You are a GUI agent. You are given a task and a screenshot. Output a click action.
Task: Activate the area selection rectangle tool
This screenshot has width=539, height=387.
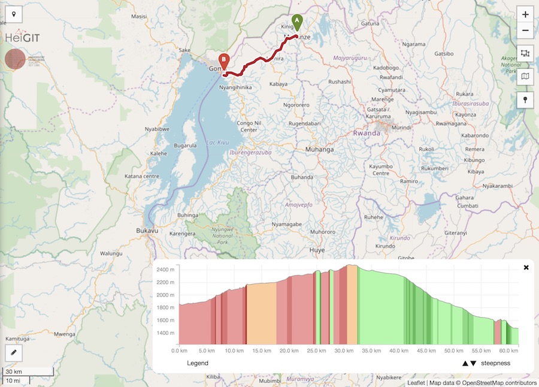pos(525,53)
